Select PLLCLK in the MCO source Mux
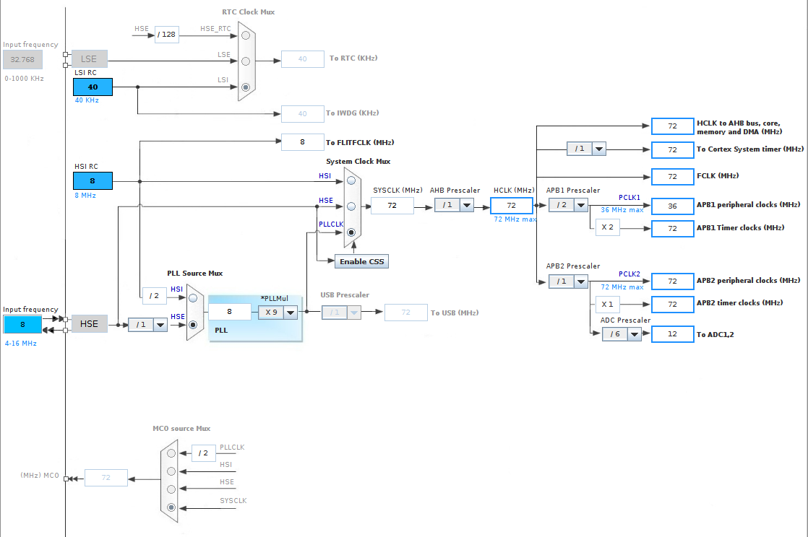Viewport: 808px width, 537px height. click(171, 453)
